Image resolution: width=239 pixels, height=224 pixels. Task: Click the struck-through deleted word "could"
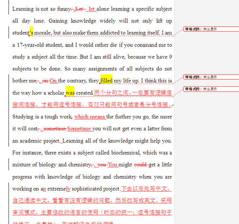[x=140, y=165]
